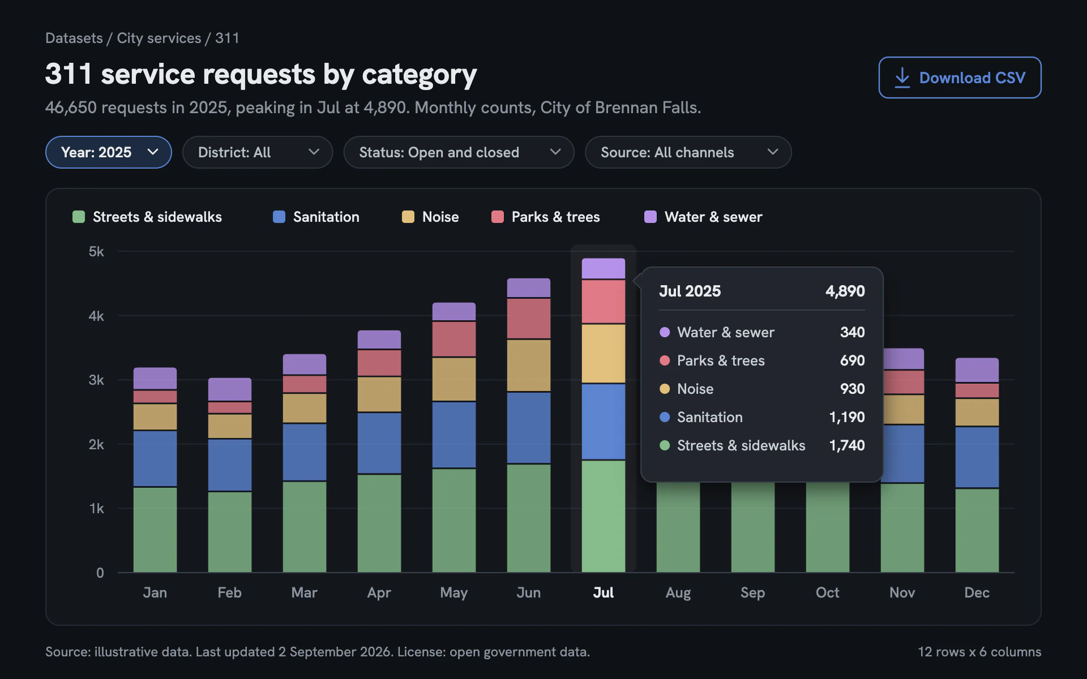Select the Jan stacked bar
Image resolution: width=1087 pixels, height=679 pixels.
(155, 470)
